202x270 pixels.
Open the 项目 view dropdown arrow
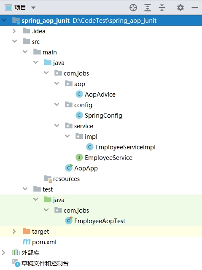[33, 8]
